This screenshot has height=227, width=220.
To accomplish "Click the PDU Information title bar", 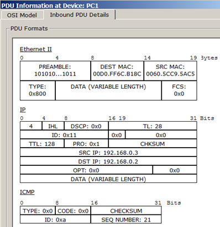I will click(x=110, y=5).
